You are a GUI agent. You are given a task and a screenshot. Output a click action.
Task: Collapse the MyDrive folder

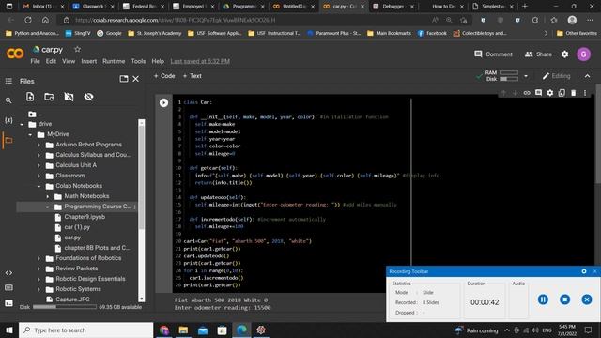[x=30, y=134]
